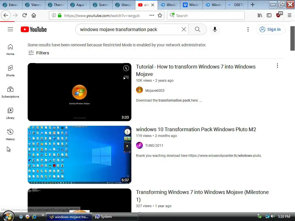This screenshot has width=295, height=221.
Task: Open Windows Pluto M2 video title
Action: [196, 129]
